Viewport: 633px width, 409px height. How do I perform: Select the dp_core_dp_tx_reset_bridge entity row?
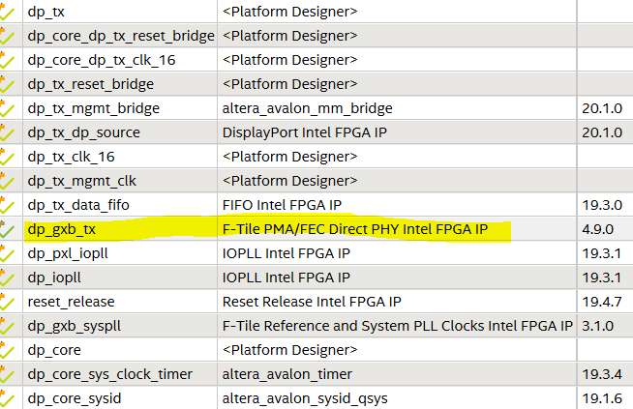120,36
